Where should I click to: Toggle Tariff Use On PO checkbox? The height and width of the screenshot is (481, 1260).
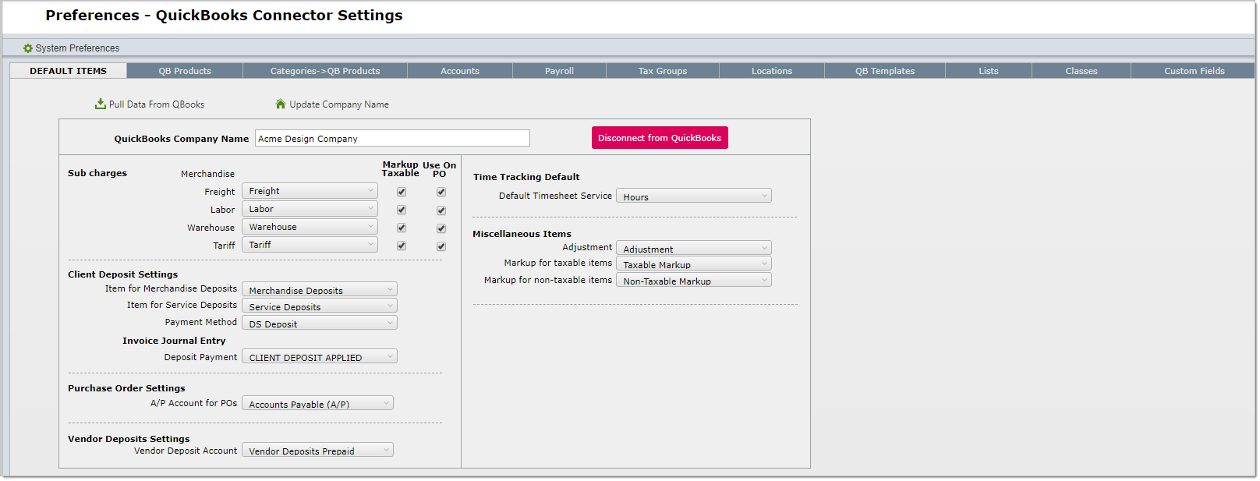click(x=441, y=246)
